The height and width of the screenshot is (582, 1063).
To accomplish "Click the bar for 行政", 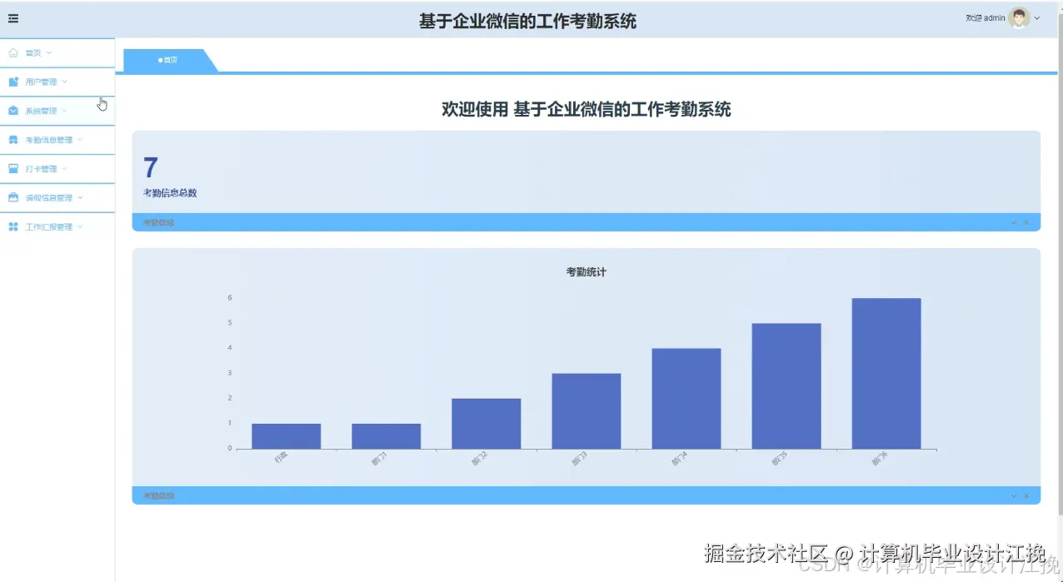I will coord(286,436).
